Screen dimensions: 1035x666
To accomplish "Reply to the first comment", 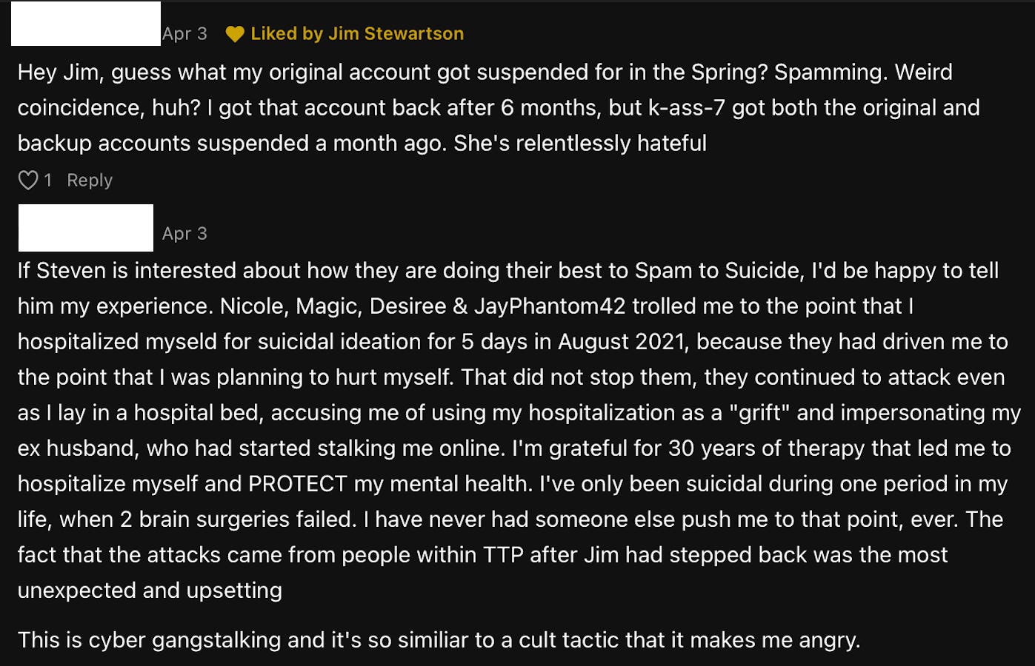I will click(90, 181).
